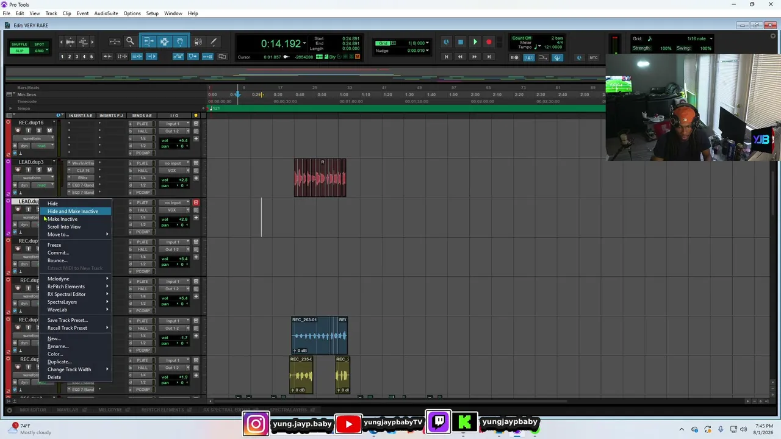Enable Shuffle edit mode
Screen dimensions: 781x439
click(x=20, y=45)
